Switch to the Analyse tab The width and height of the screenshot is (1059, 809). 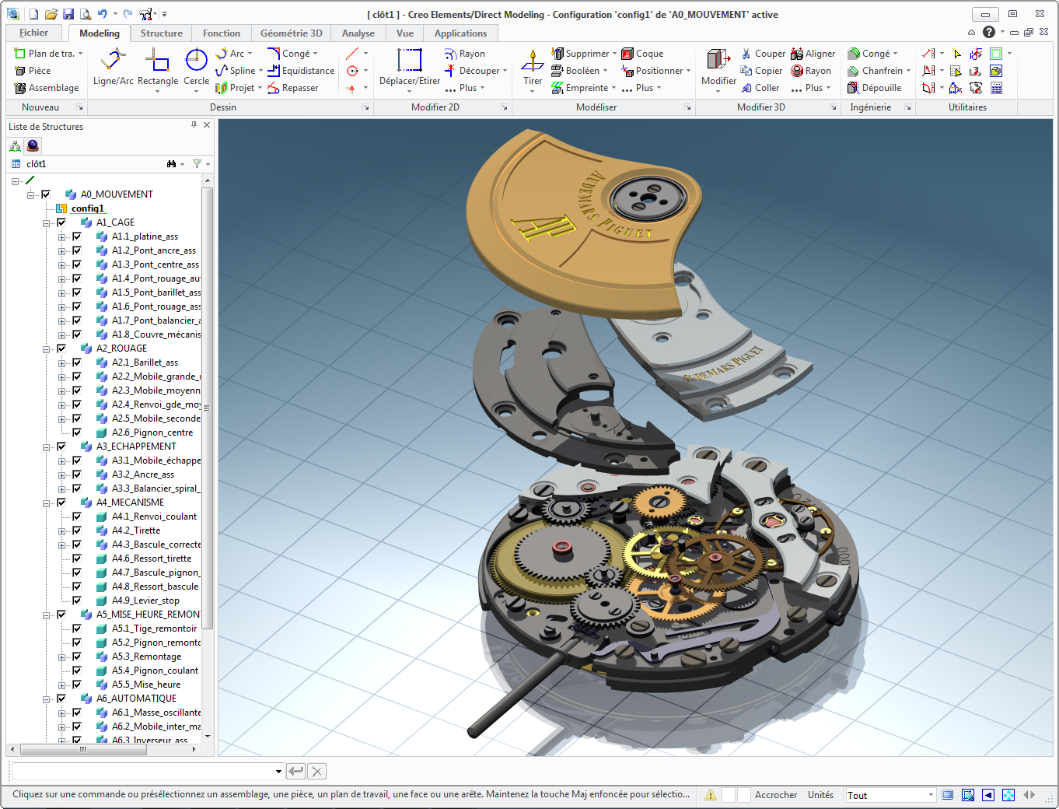tap(358, 33)
